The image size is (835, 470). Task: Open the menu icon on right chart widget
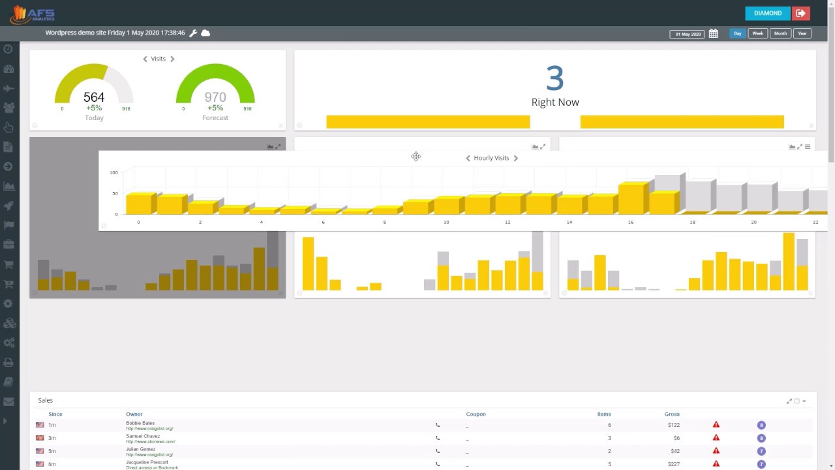[x=808, y=147]
